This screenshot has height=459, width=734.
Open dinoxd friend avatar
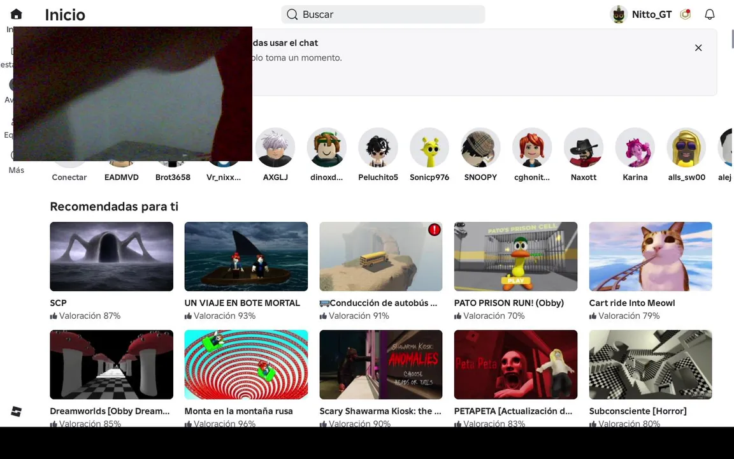(x=327, y=147)
